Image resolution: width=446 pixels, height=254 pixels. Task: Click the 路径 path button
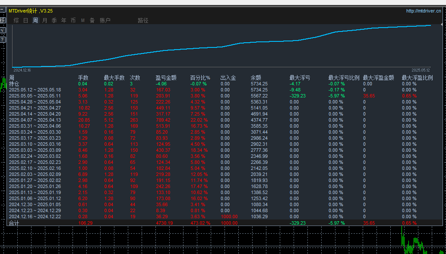(143, 20)
